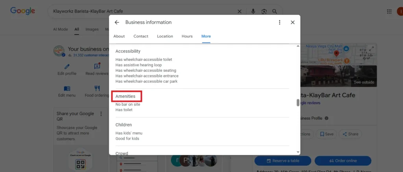
Task: Click Nexus Vega City Mall label on map
Action: [324, 46]
